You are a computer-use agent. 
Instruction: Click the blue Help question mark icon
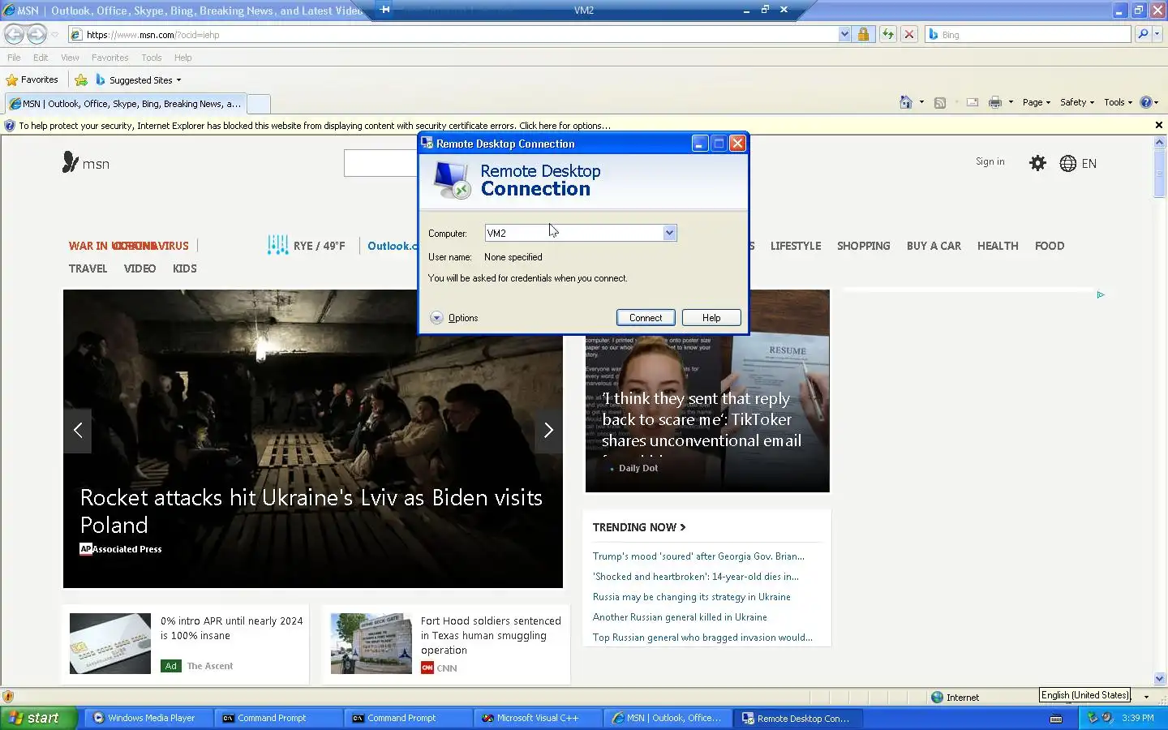1145,102
